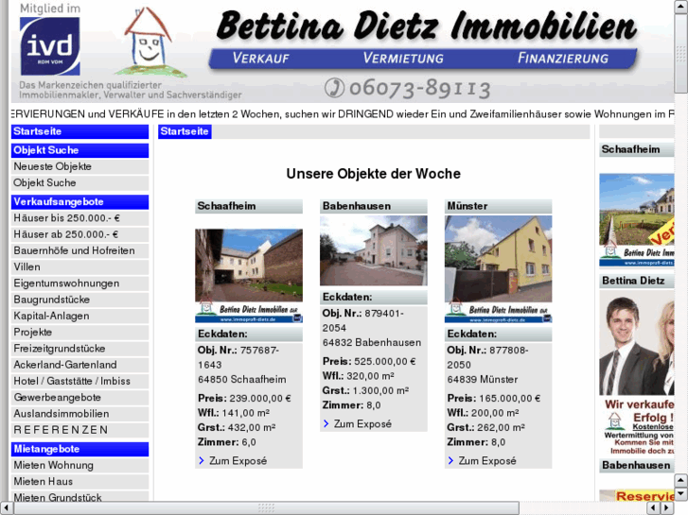Viewport: 688px width, 515px height.
Task: Click the Münster card title
Action: (x=498, y=206)
